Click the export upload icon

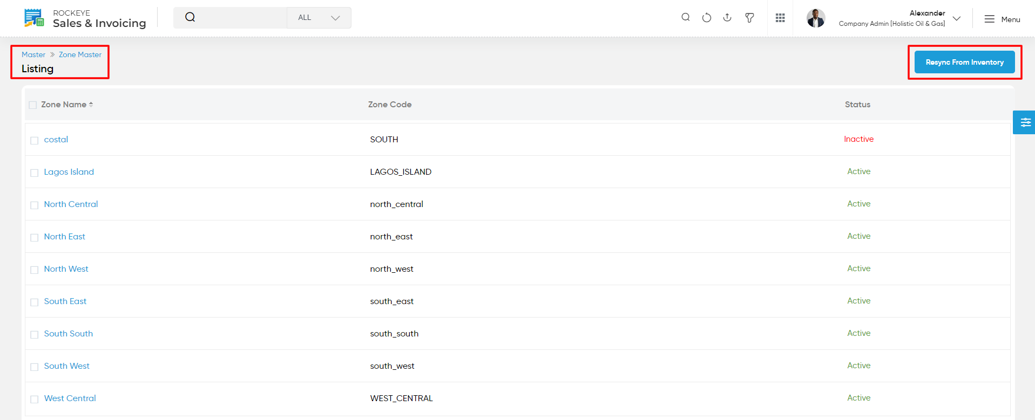coord(727,17)
